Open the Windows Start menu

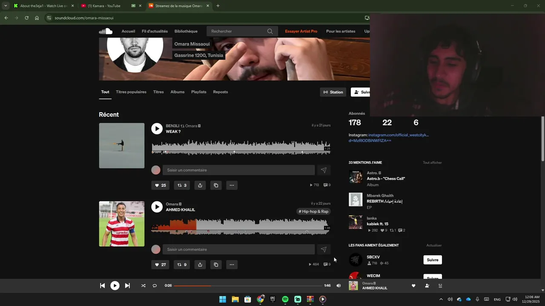click(x=223, y=299)
